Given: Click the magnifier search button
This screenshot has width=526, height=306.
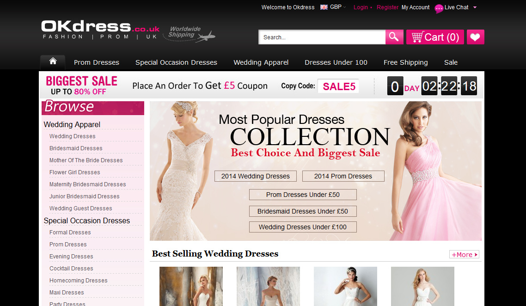Looking at the screenshot, I should [x=394, y=37].
